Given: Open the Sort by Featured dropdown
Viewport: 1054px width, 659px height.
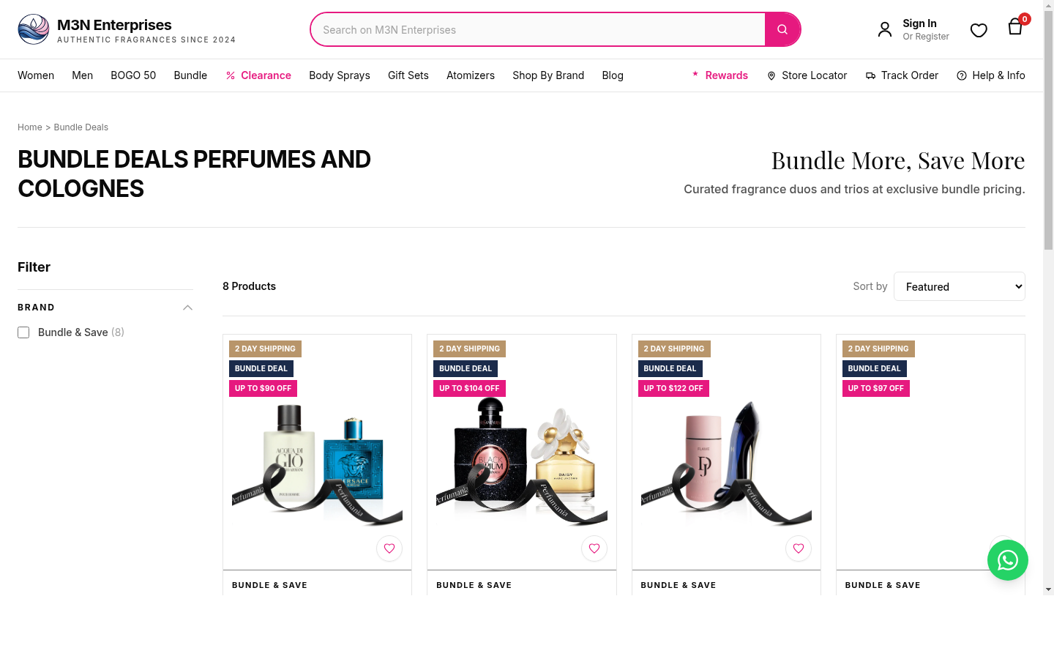Looking at the screenshot, I should [x=960, y=286].
